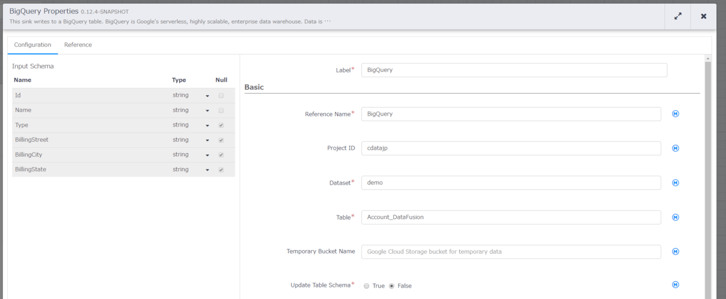Click the Table name input field
Screen dimensions: 726x299
511,217
